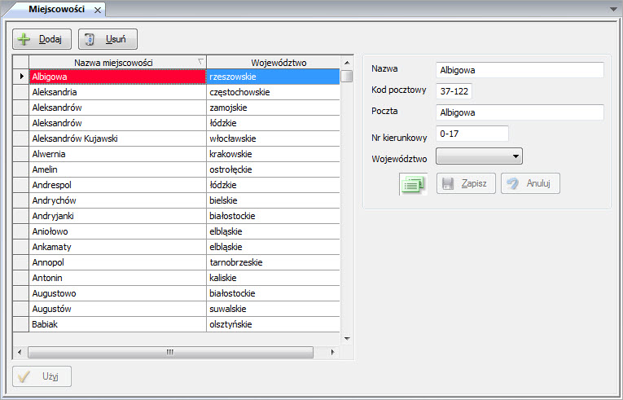Select the Alwernia row
The image size is (623, 400).
[x=117, y=154]
